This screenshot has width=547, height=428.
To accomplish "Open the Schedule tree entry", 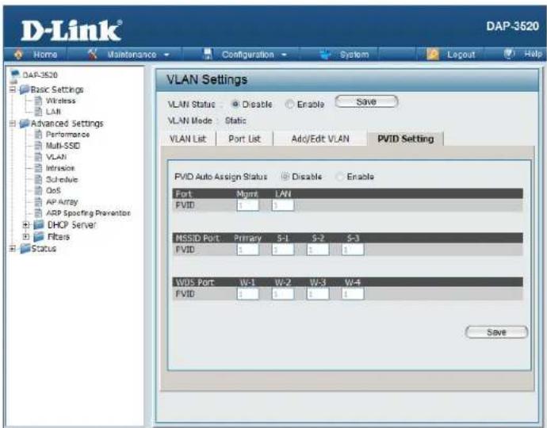I will [62, 179].
